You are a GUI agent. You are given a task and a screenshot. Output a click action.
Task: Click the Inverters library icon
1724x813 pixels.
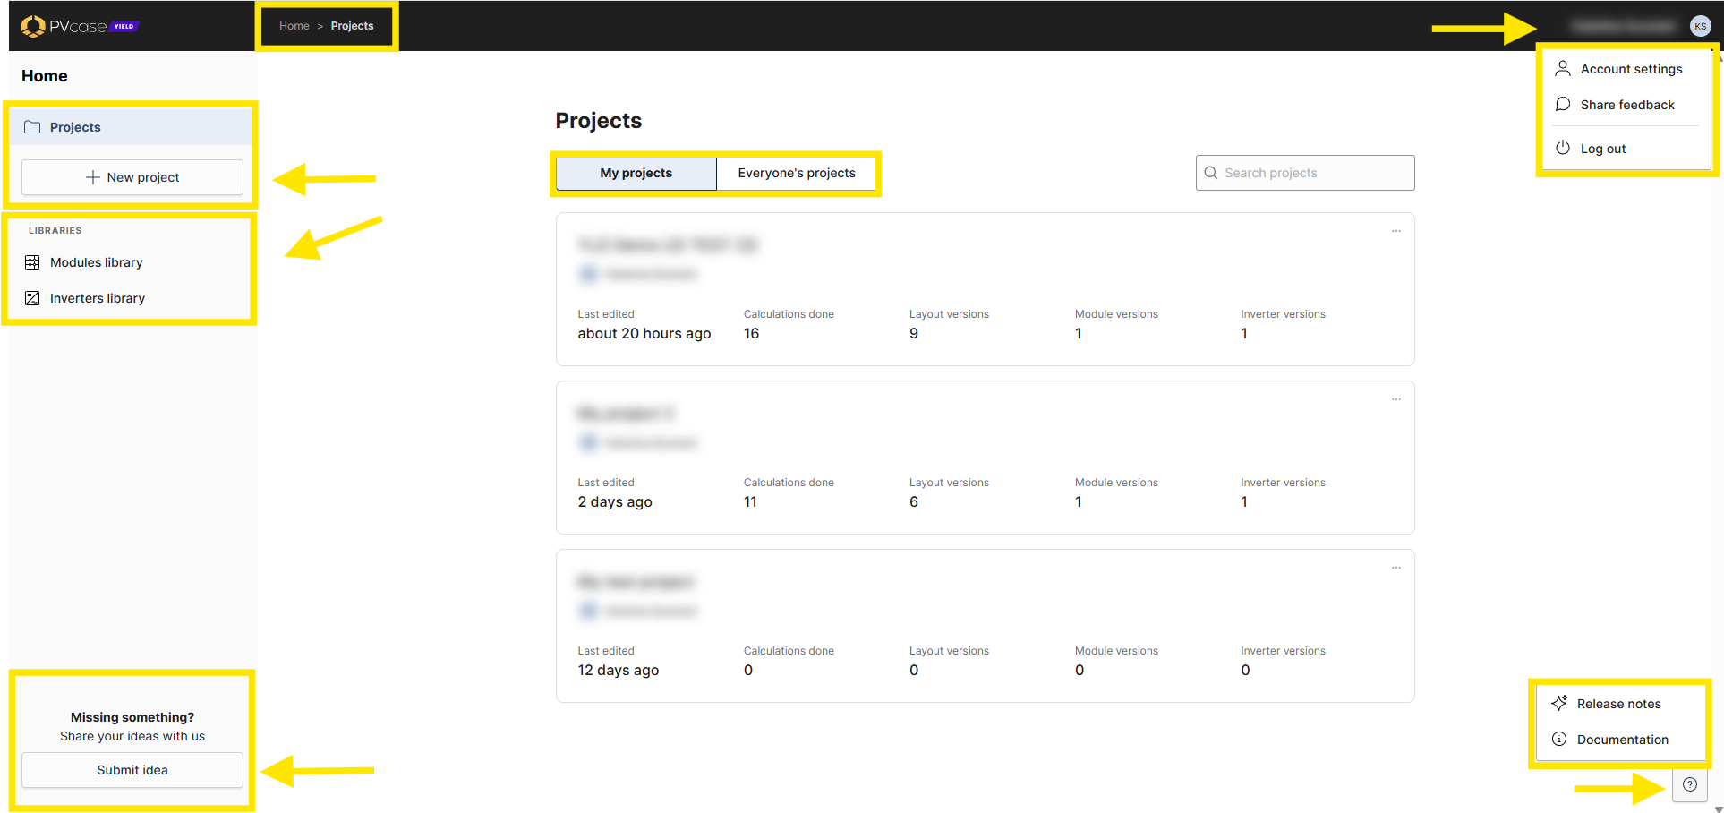pyautogui.click(x=32, y=298)
